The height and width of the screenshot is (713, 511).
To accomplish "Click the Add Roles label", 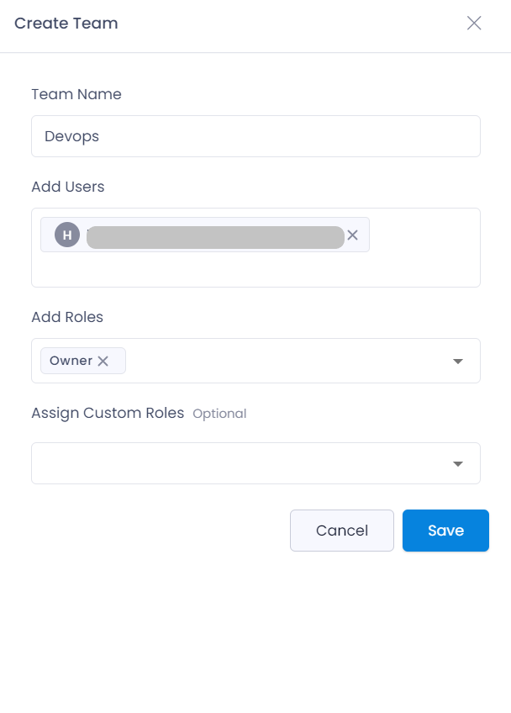I will pos(67,317).
